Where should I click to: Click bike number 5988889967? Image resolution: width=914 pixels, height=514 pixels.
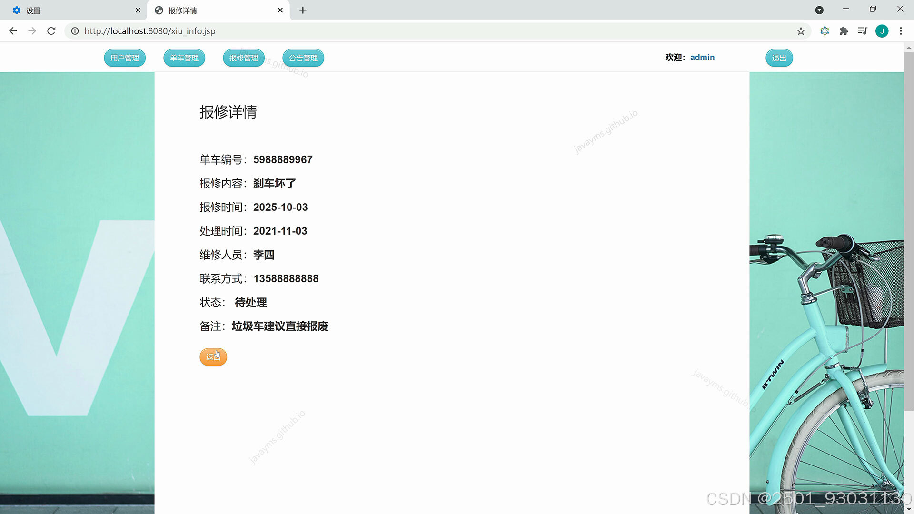pos(283,159)
